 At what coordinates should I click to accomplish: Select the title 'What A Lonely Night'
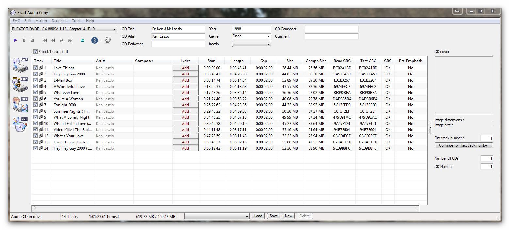[x=72, y=117]
